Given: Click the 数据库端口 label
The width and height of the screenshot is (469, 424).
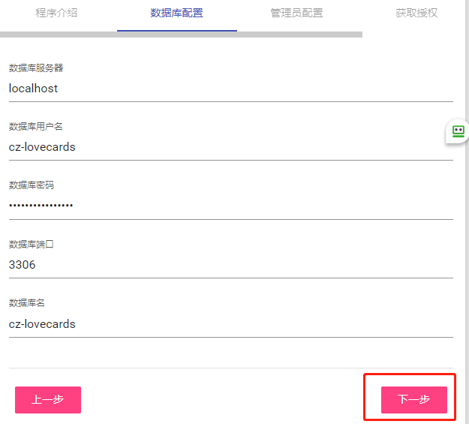Looking at the screenshot, I should click(32, 244).
